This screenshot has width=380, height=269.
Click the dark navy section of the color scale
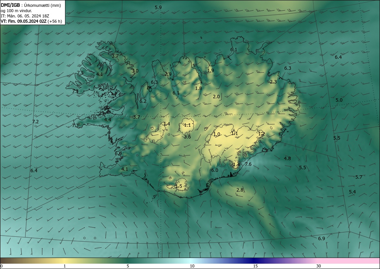[255, 261]
